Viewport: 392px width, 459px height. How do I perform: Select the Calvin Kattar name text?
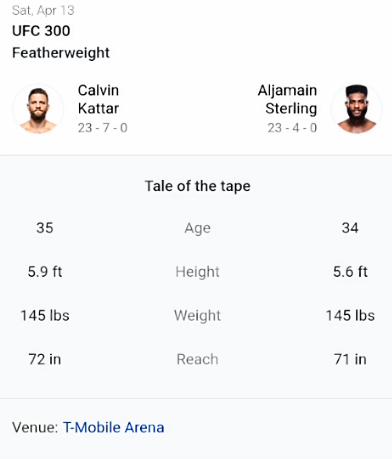(99, 99)
